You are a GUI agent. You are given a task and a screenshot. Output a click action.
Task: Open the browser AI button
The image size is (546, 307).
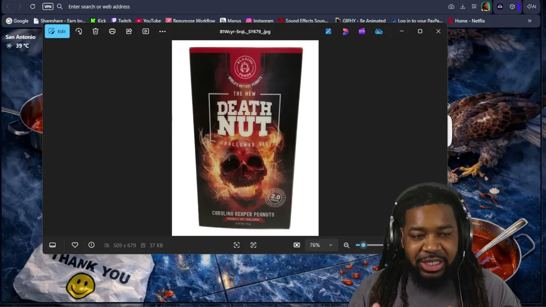[531, 6]
